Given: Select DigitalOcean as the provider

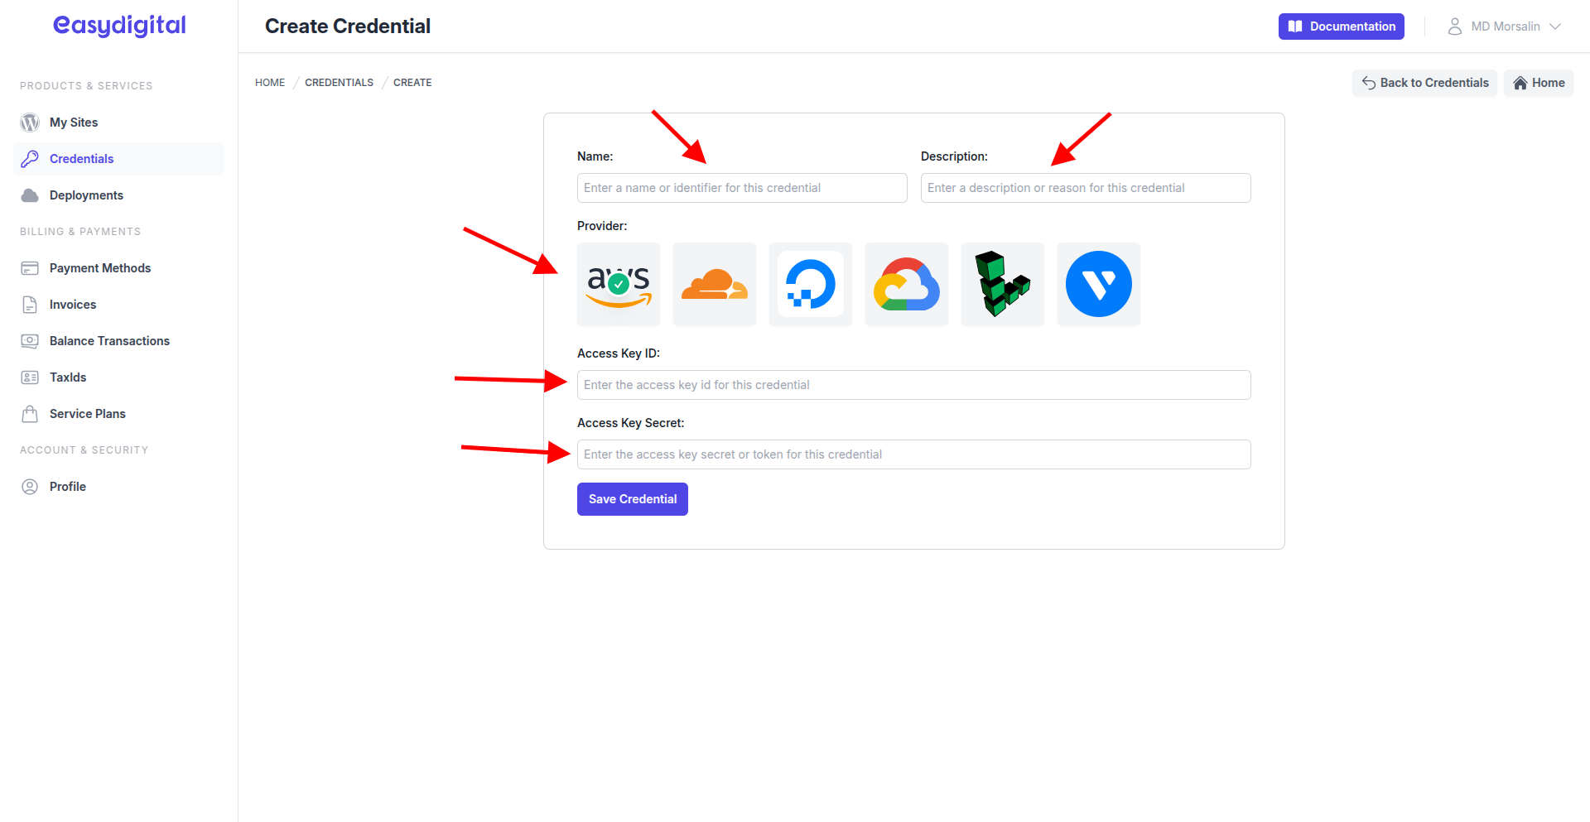Looking at the screenshot, I should 810,284.
